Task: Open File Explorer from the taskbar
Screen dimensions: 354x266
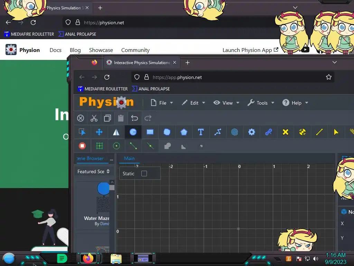Action: pyautogui.click(x=116, y=259)
